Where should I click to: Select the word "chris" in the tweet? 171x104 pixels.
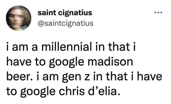(72, 91)
